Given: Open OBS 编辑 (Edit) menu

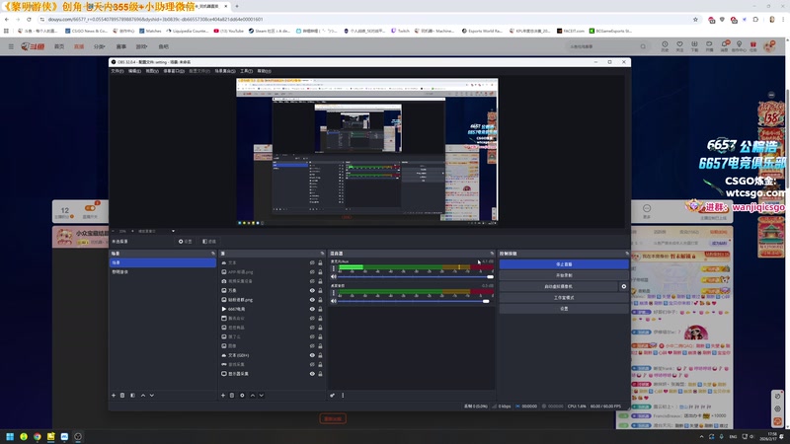Looking at the screenshot, I should [134, 71].
